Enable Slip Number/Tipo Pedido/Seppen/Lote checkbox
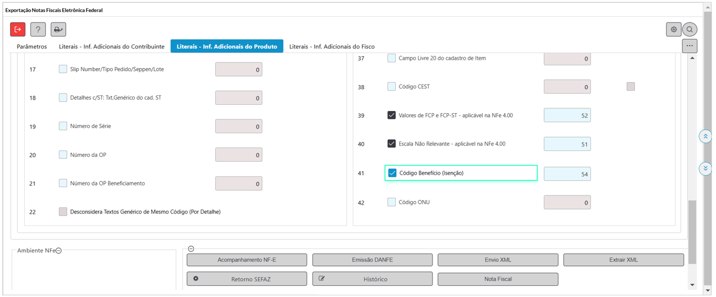This screenshot has width=716, height=297. pos(63,69)
